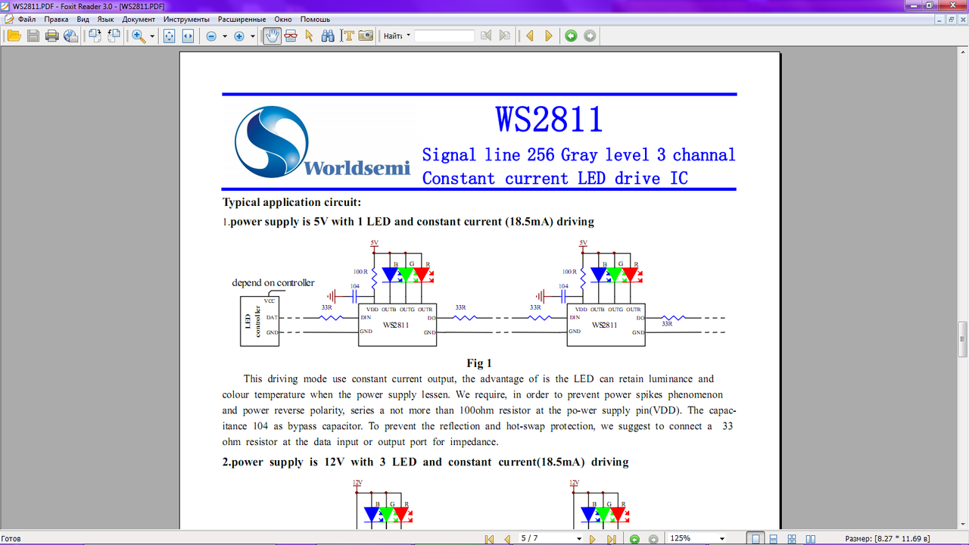The image size is (969, 545).
Task: Click the Fit Page icon
Action: point(170,36)
